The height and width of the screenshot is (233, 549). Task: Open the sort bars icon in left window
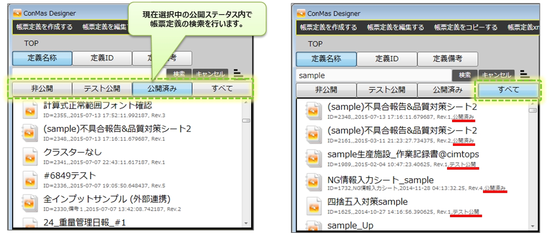[x=238, y=74]
